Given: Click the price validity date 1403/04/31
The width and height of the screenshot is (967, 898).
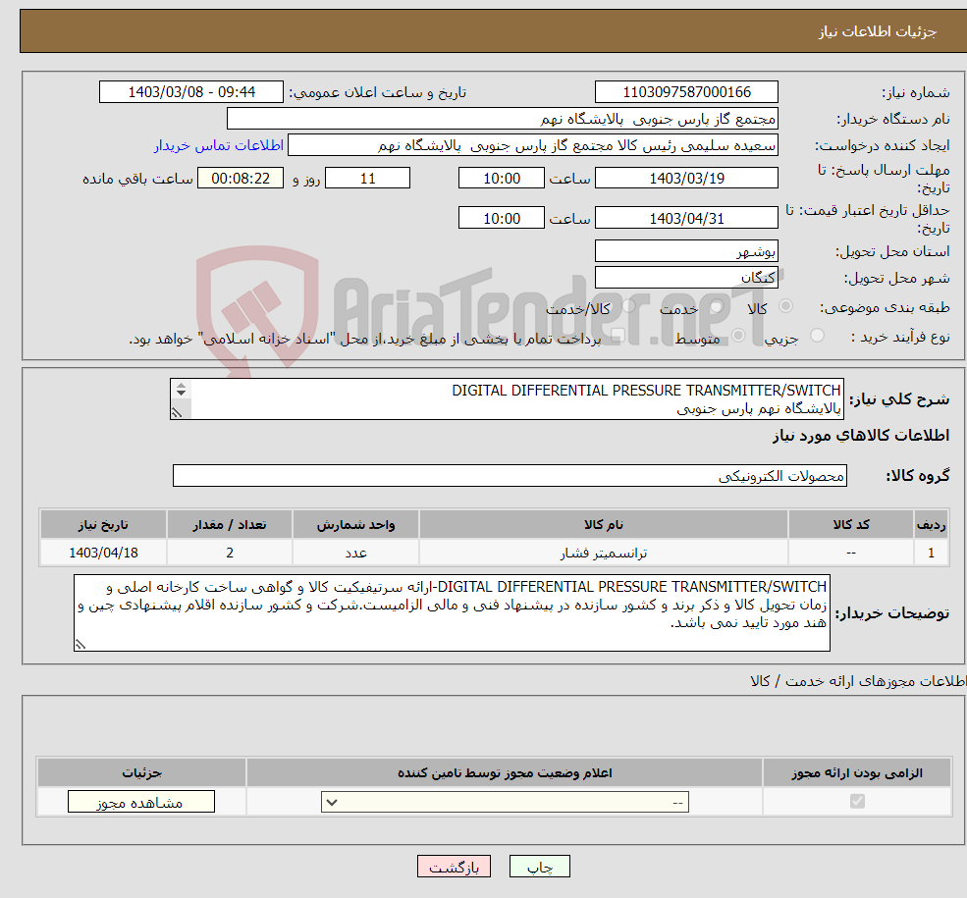Looking at the screenshot, I should [x=686, y=218].
